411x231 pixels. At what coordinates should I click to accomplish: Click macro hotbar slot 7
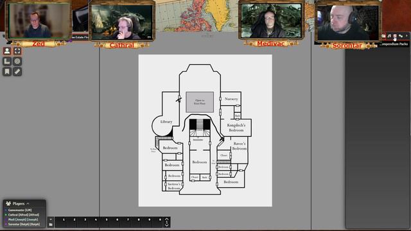tap(125, 222)
